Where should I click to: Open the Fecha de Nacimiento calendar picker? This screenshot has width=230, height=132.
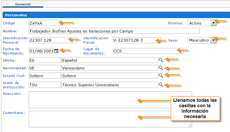(56, 51)
